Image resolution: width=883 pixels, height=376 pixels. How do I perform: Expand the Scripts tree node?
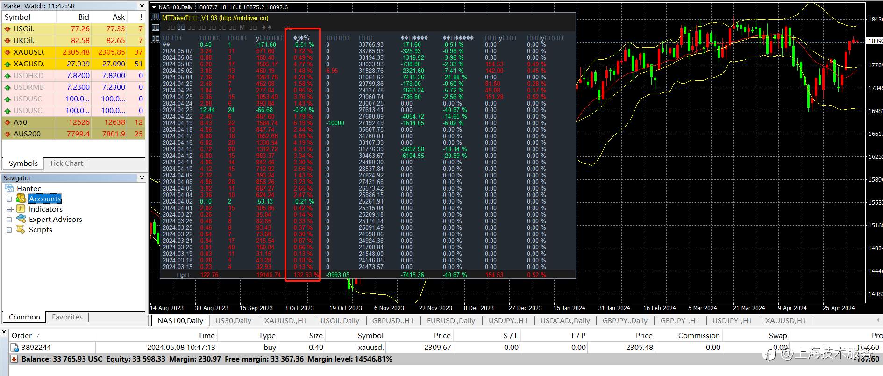(x=9, y=230)
